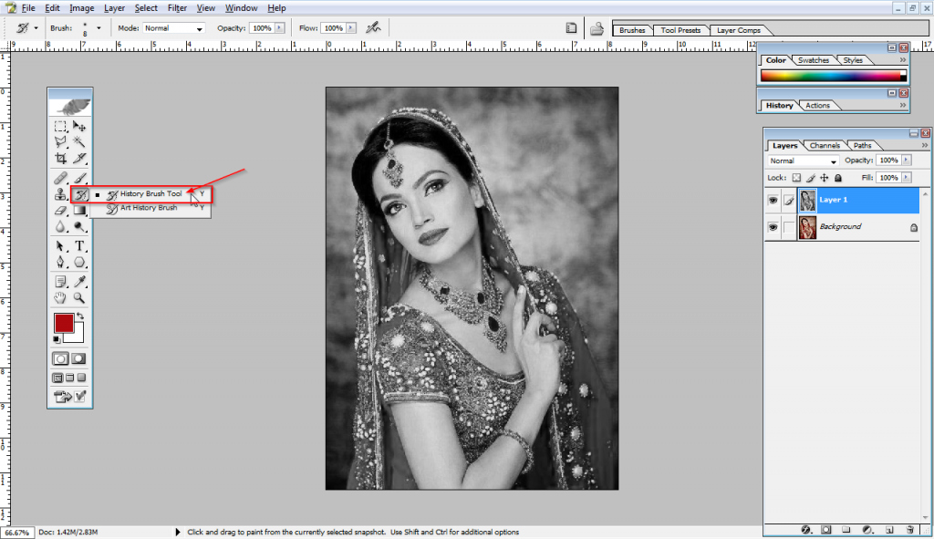Select the Crop tool
Screen dimensions: 934x539
[60, 158]
